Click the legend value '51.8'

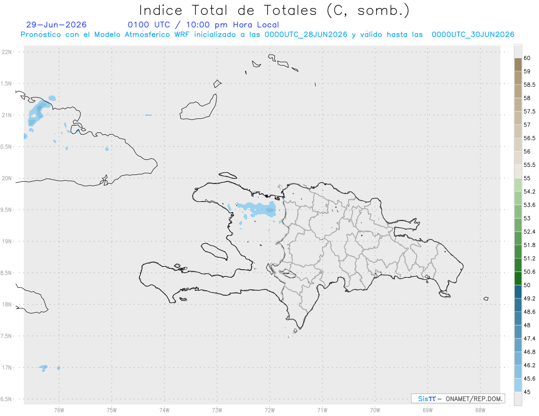pos(529,245)
